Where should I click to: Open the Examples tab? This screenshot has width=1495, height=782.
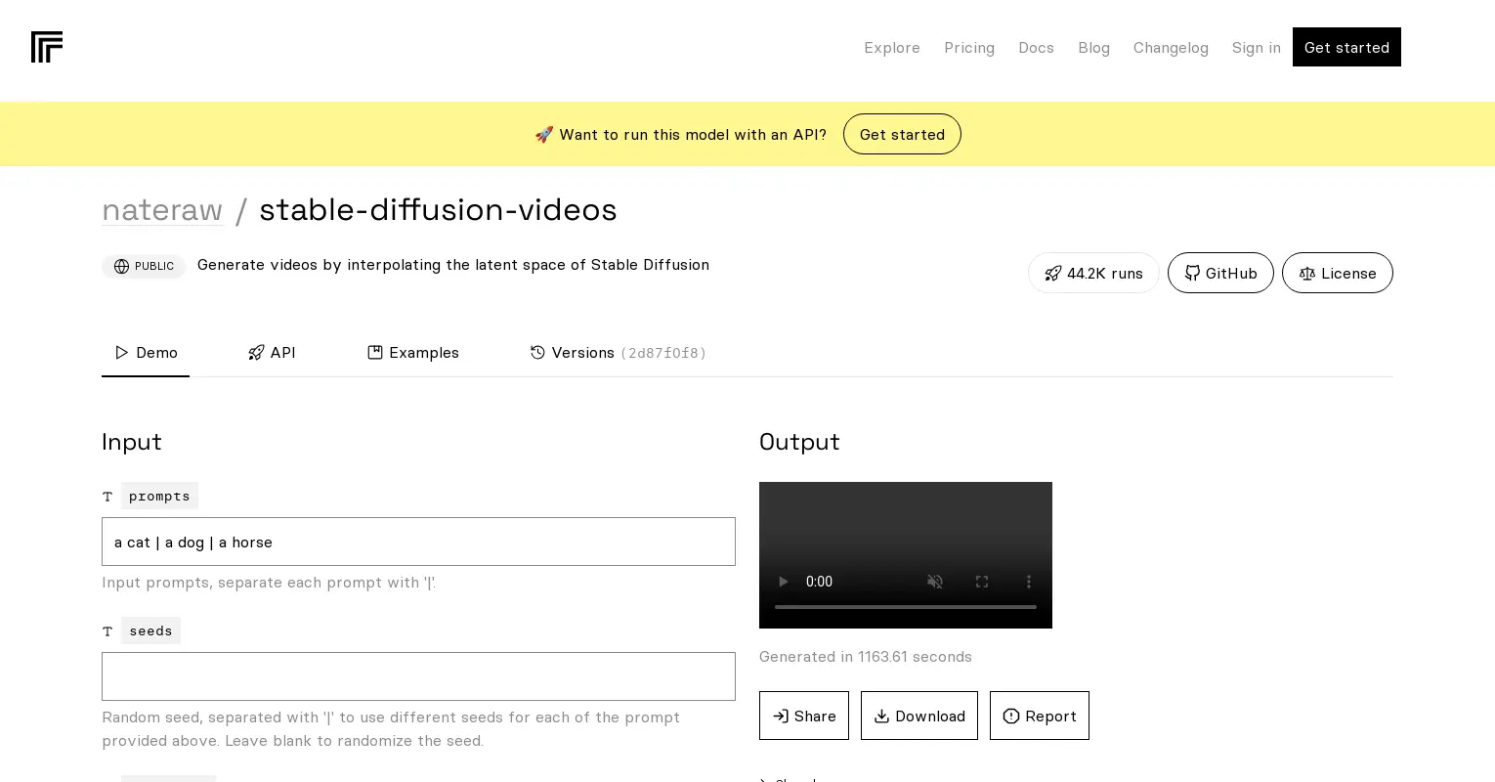(413, 353)
